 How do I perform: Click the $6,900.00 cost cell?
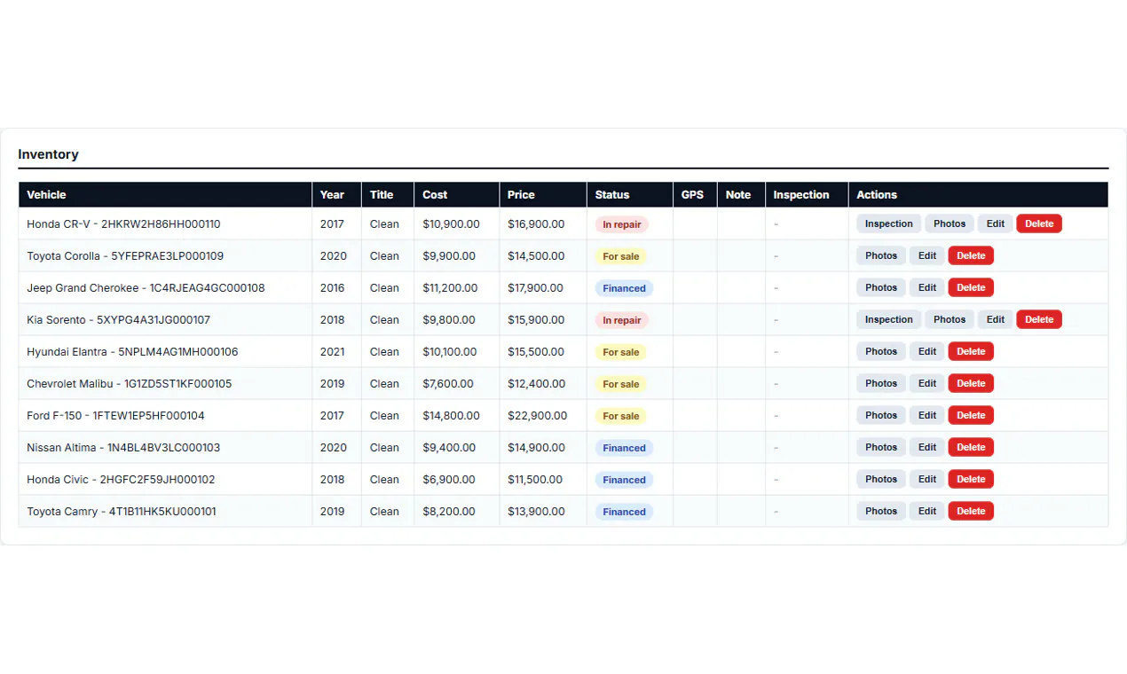coord(456,479)
